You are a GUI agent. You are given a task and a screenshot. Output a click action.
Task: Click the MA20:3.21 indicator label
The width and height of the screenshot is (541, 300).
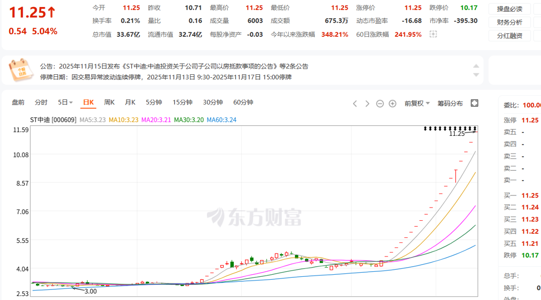tap(156, 120)
